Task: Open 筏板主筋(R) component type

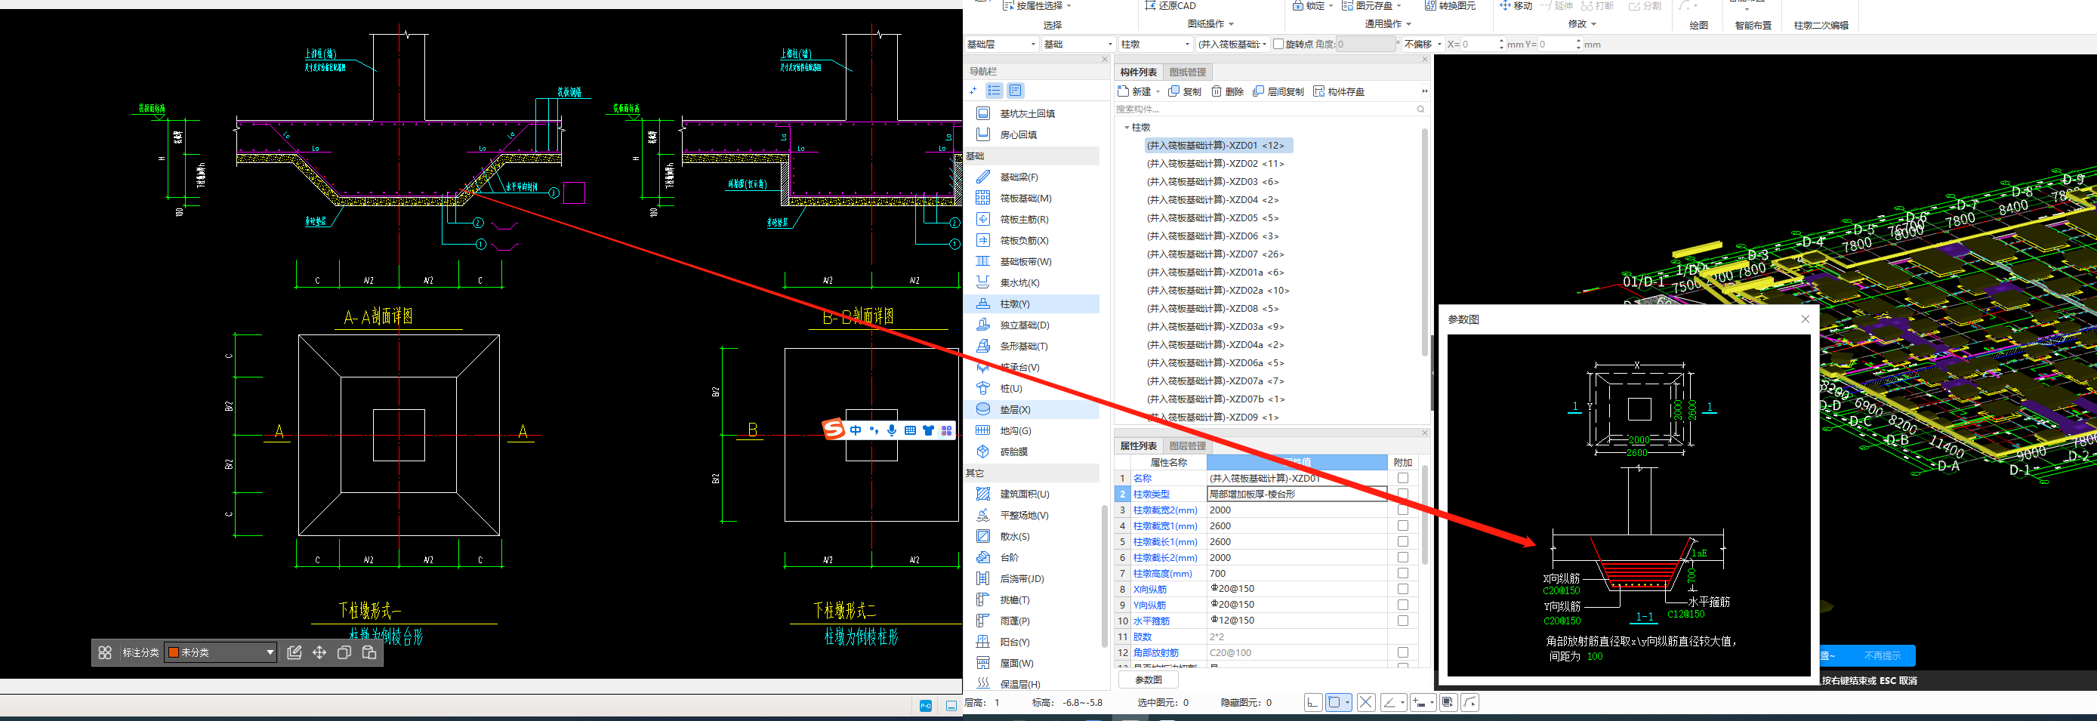Action: coord(1023,219)
